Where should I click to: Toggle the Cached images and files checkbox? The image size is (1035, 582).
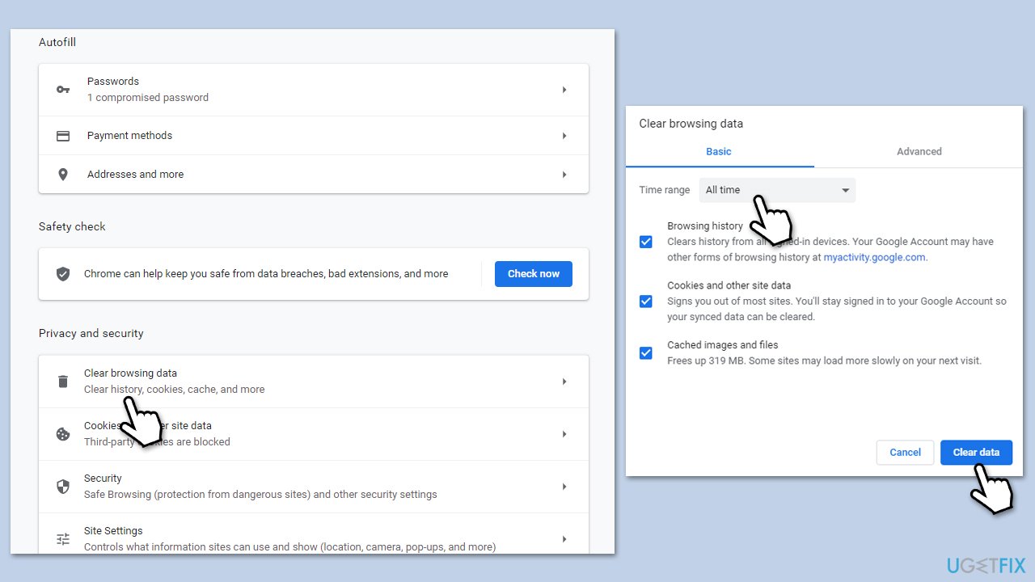point(645,353)
